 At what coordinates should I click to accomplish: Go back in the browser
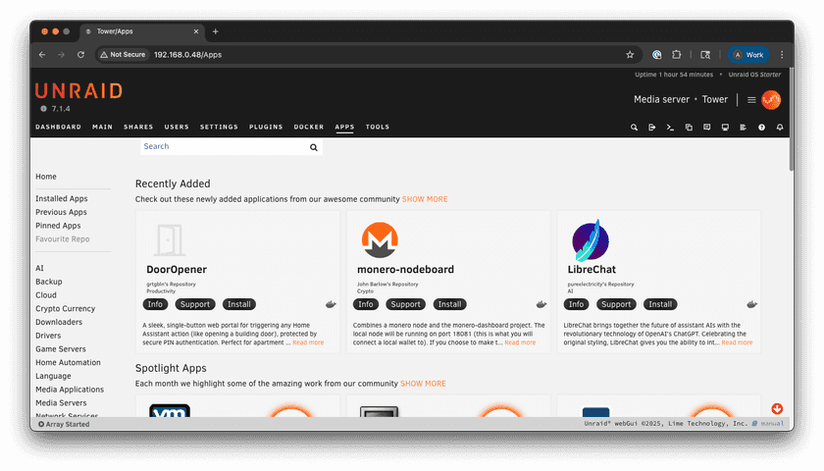[x=42, y=55]
